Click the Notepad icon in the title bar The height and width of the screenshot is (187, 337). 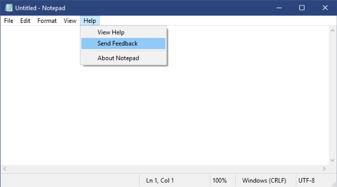click(8, 8)
